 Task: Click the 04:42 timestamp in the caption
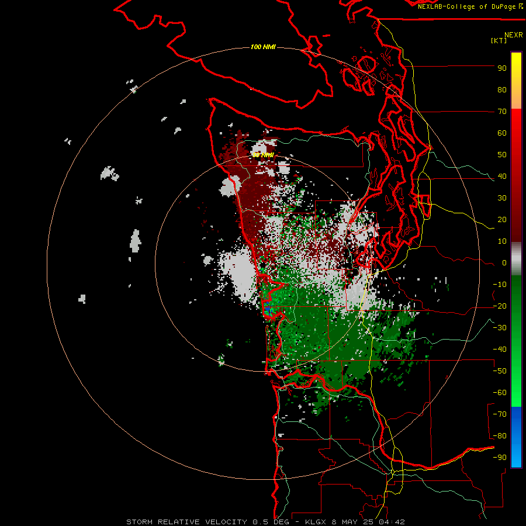tap(392, 522)
